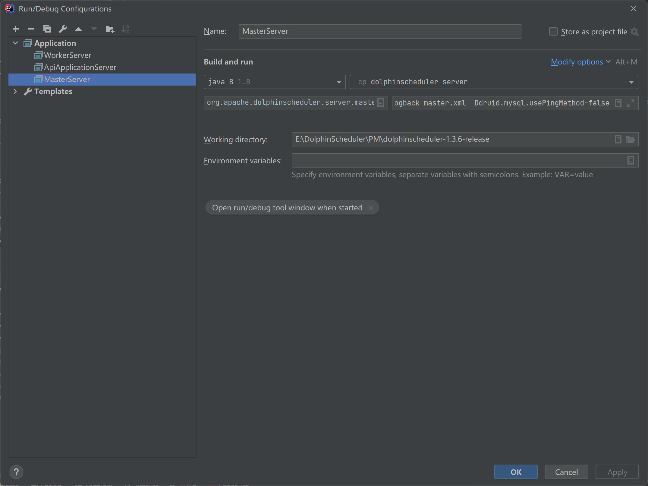Expand the VM options field editor
The width and height of the screenshot is (648, 486).
(x=631, y=103)
